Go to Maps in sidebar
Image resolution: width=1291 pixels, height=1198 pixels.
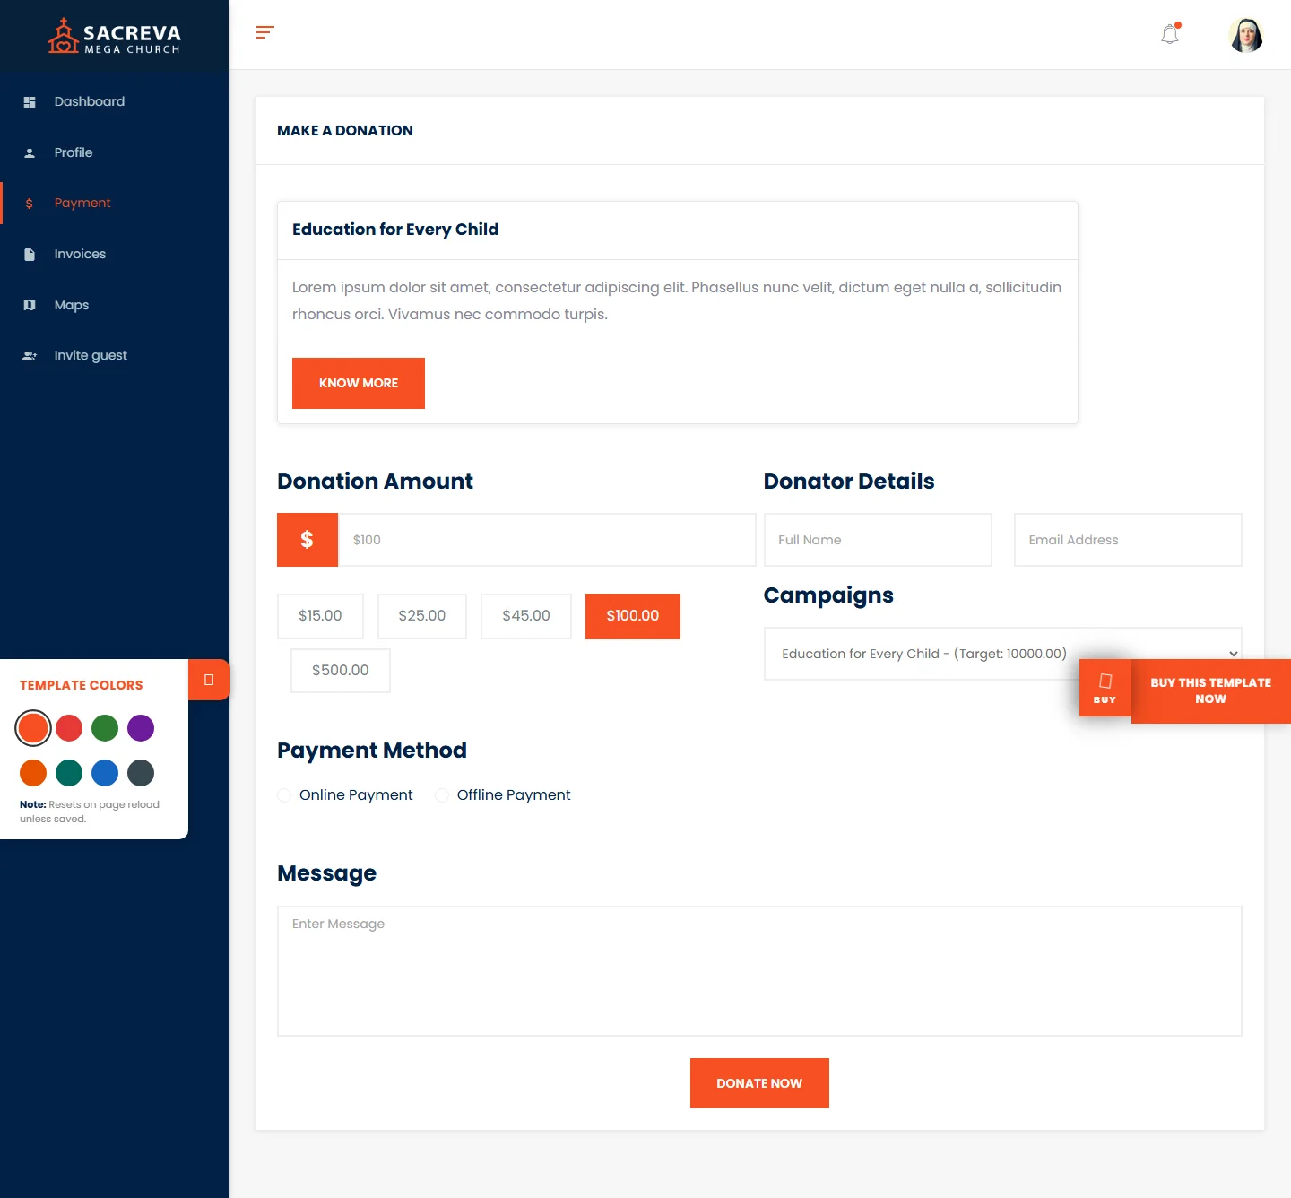click(71, 305)
